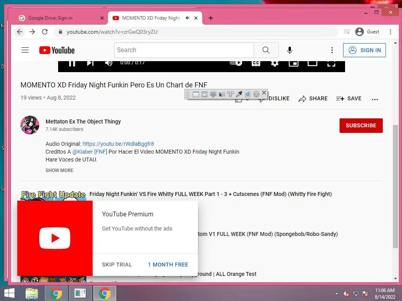The image size is (402, 301).
Task: Open more actions ellipsis beside SAVE
Action: [x=375, y=99]
